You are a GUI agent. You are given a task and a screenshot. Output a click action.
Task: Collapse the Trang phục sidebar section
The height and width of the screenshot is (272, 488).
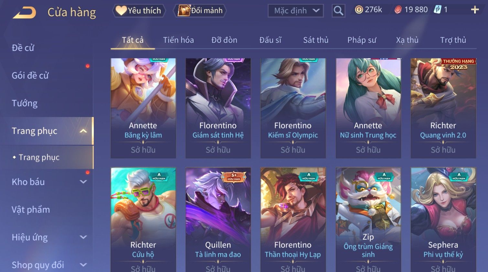83,131
